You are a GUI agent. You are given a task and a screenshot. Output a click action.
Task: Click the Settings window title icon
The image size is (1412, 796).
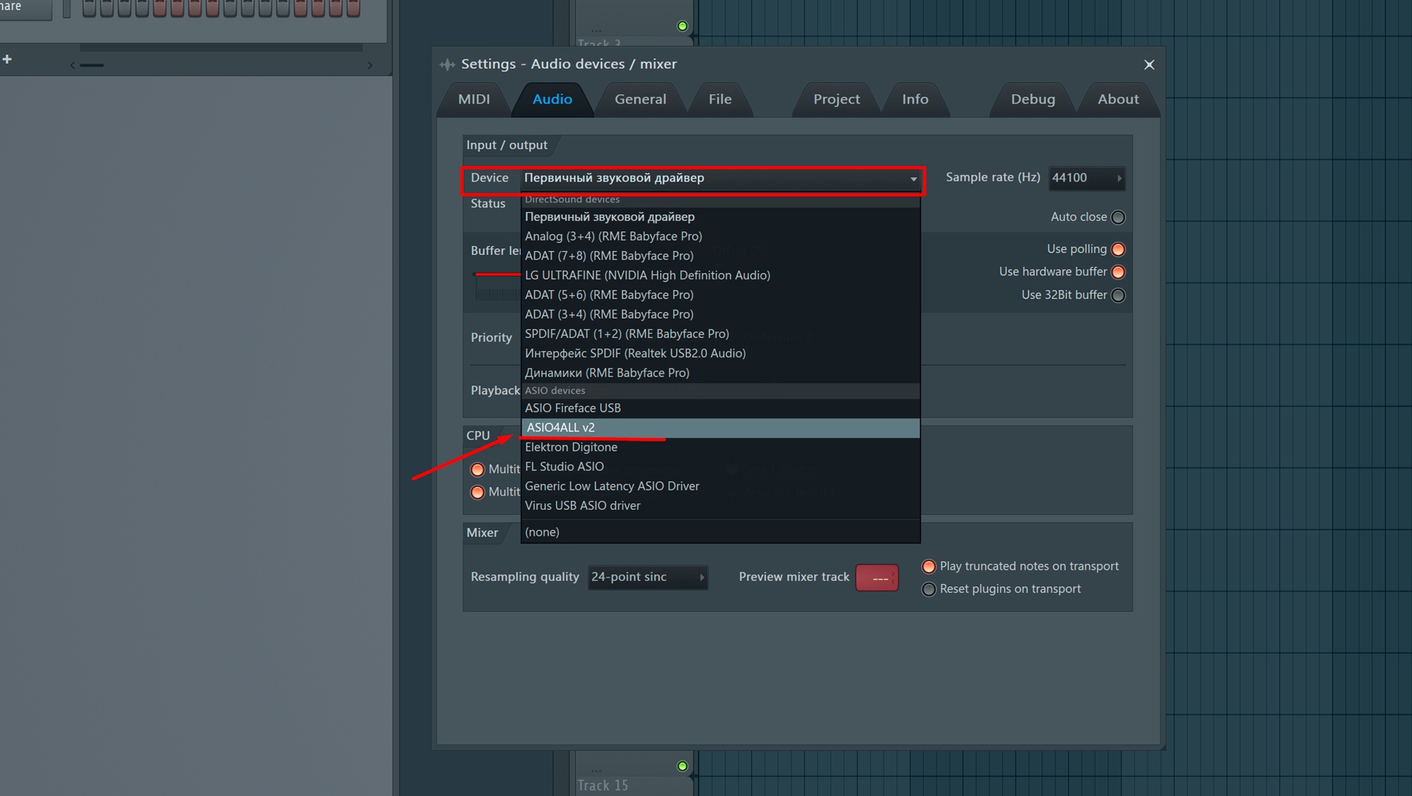(x=447, y=64)
